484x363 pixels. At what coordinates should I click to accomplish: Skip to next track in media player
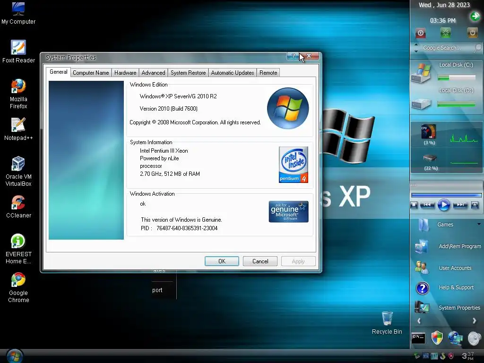tap(460, 205)
